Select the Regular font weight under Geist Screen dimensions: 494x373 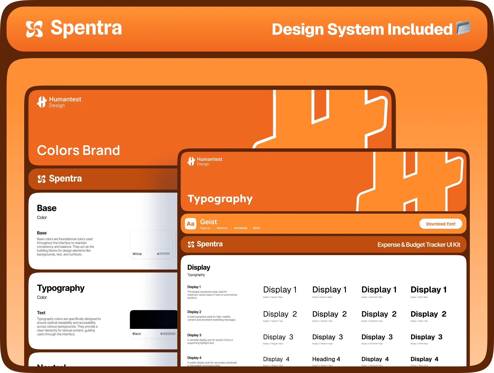(205, 228)
